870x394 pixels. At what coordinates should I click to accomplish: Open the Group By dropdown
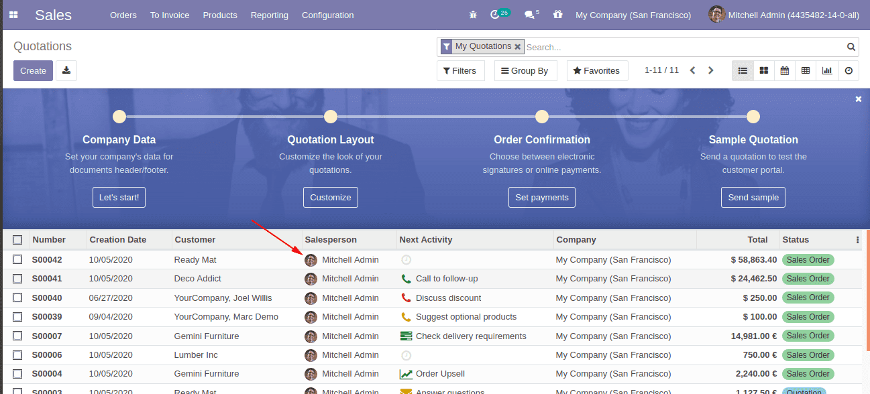tap(525, 70)
